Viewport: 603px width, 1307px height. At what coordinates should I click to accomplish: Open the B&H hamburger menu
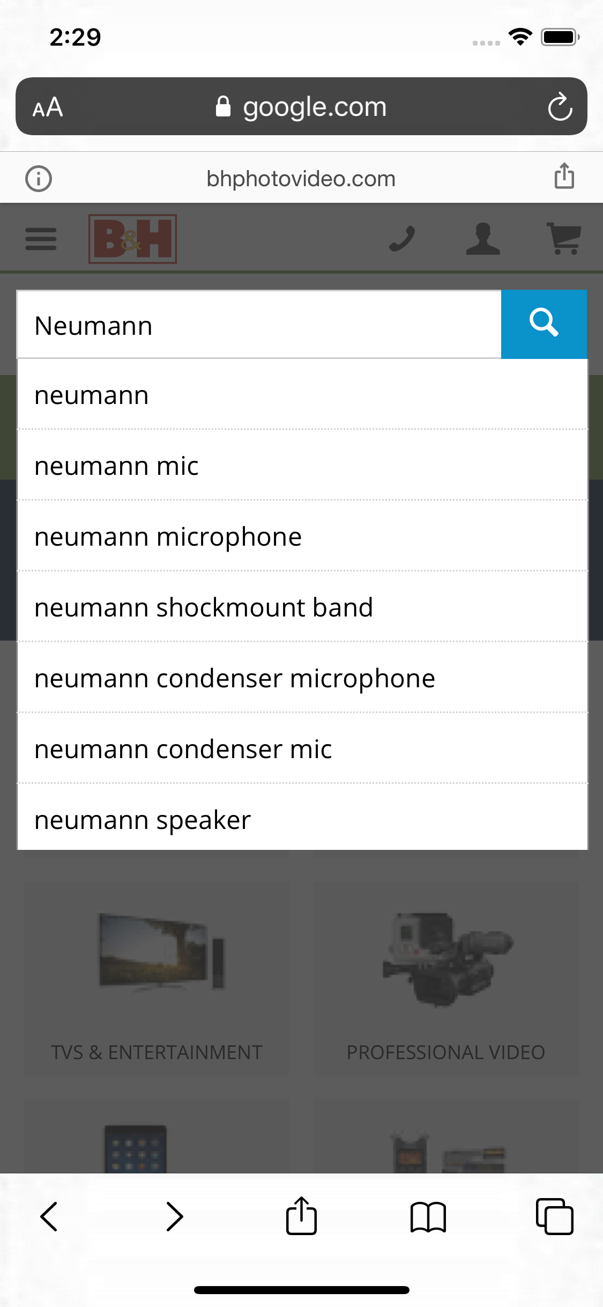point(41,239)
